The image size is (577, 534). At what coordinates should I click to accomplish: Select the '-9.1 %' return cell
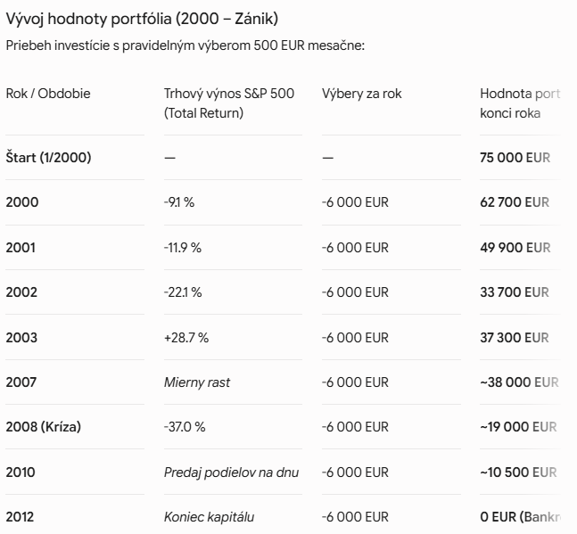[179, 202]
